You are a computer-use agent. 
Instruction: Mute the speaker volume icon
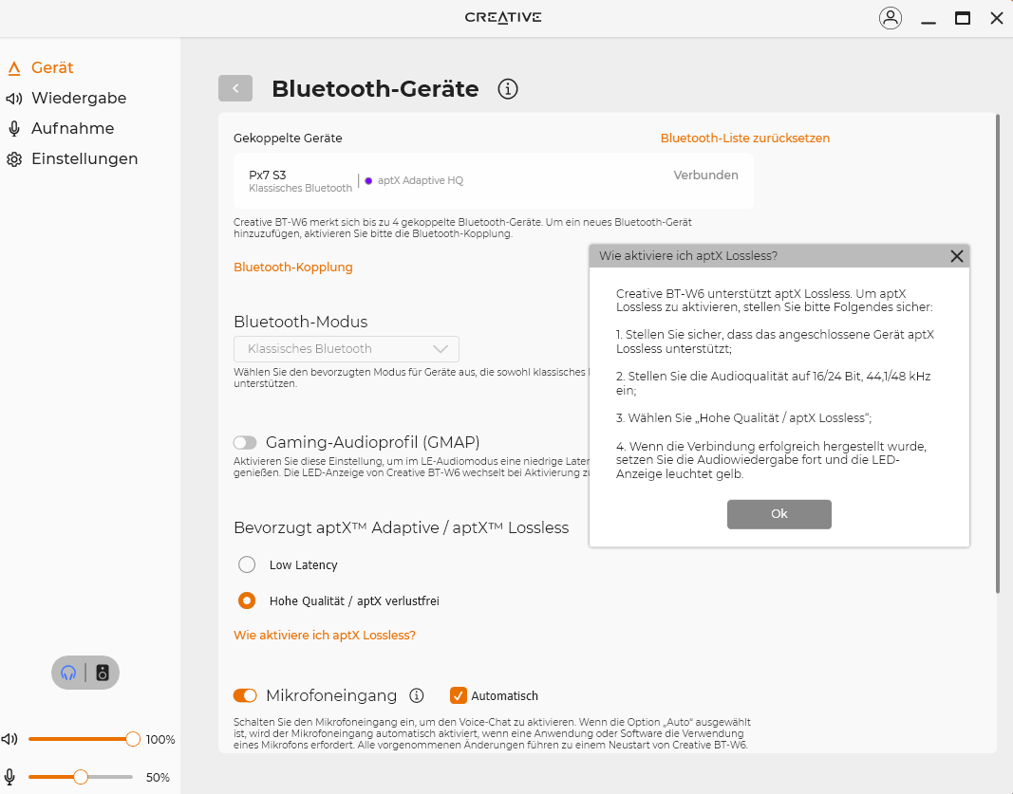point(9,739)
